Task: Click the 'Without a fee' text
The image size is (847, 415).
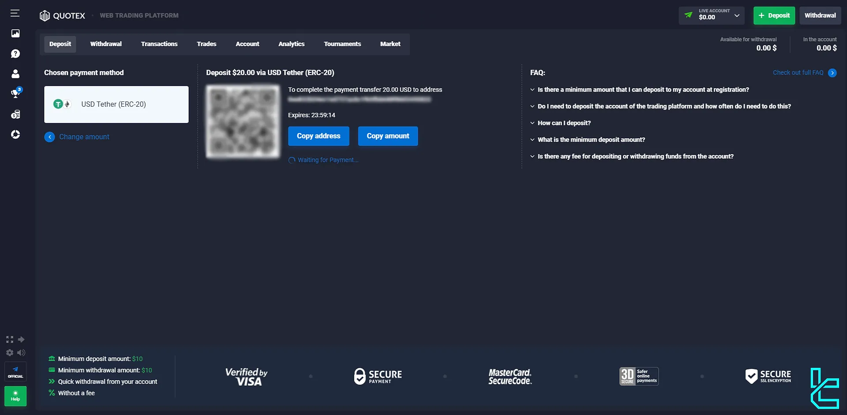Action: point(76,393)
